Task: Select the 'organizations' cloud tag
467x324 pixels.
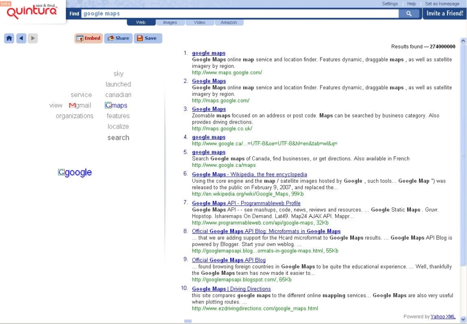Action: [x=74, y=116]
